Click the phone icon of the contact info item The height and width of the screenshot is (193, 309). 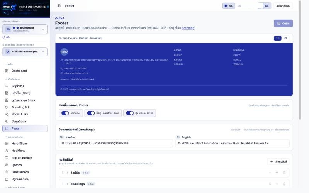[7, 121]
